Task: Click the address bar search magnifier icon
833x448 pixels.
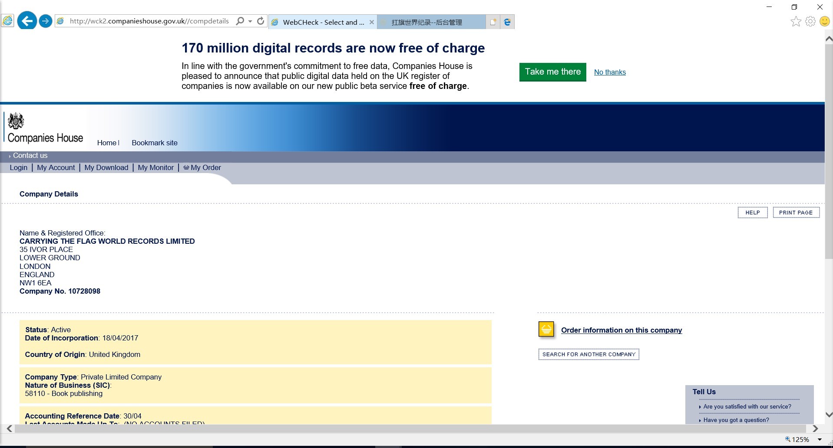Action: tap(240, 21)
